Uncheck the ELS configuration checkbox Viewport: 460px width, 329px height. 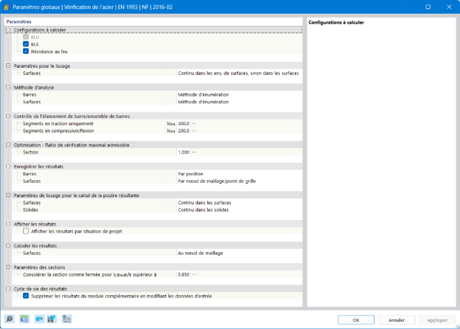(26, 44)
